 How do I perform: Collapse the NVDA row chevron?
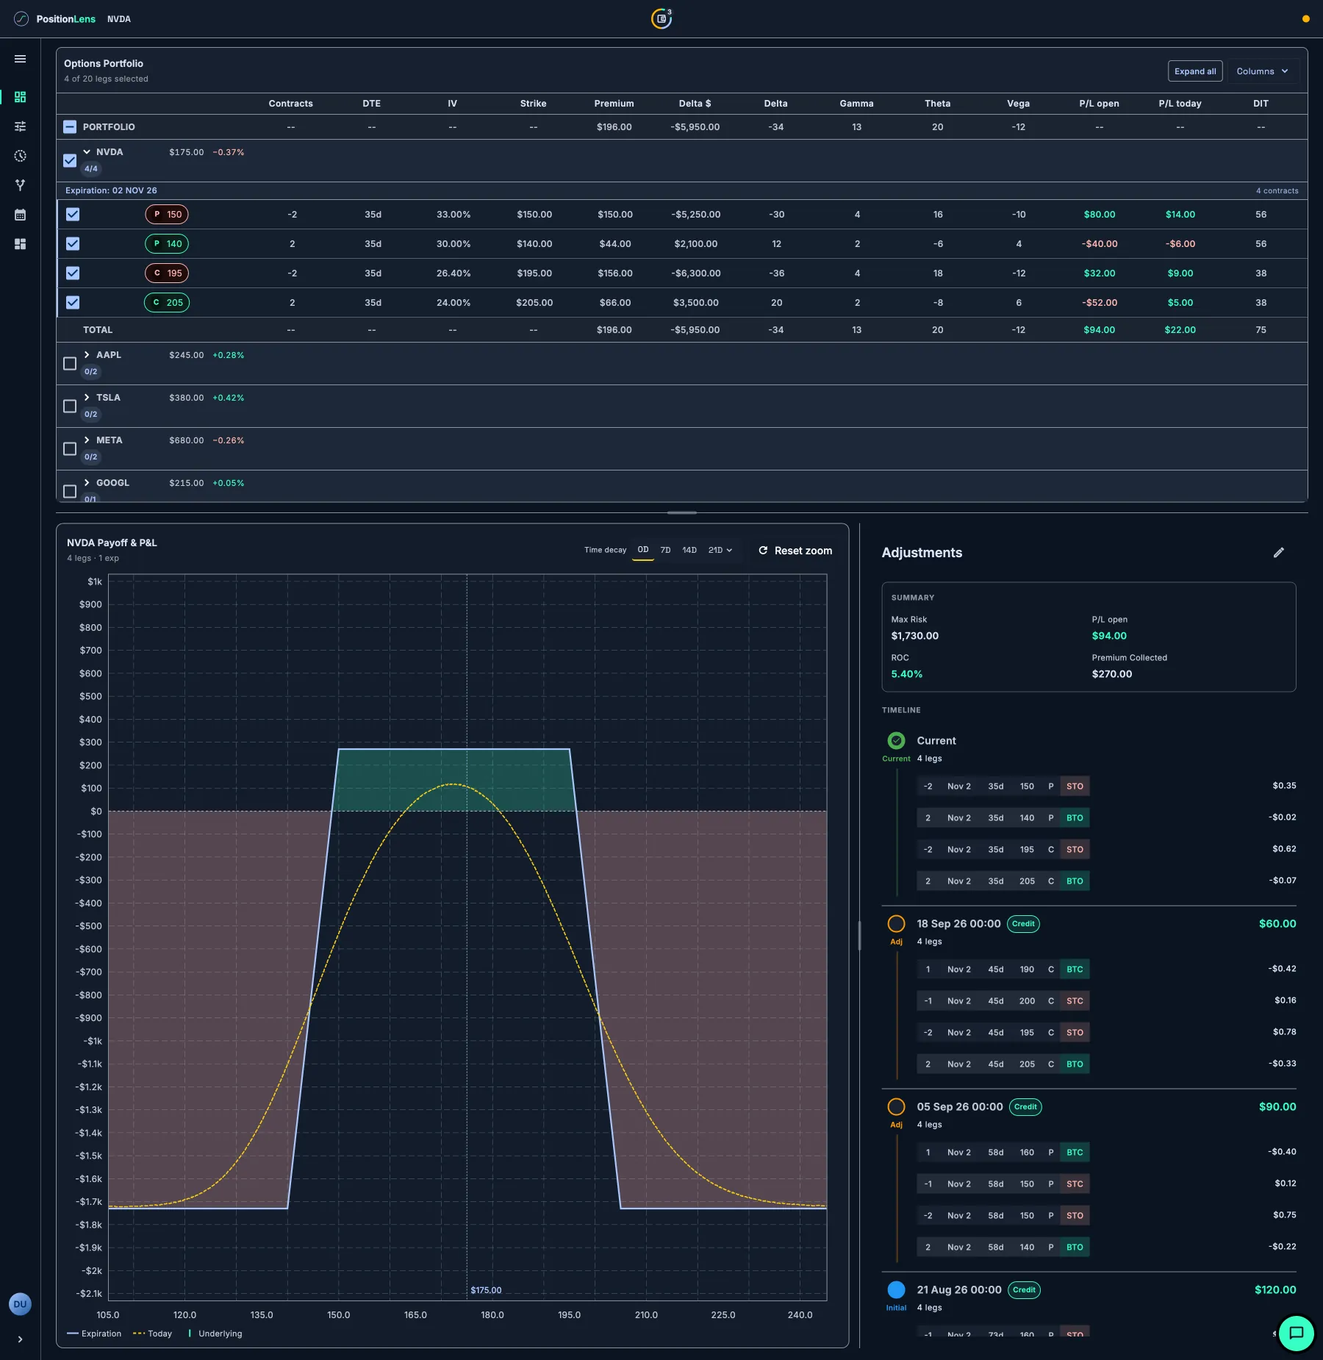(x=87, y=152)
